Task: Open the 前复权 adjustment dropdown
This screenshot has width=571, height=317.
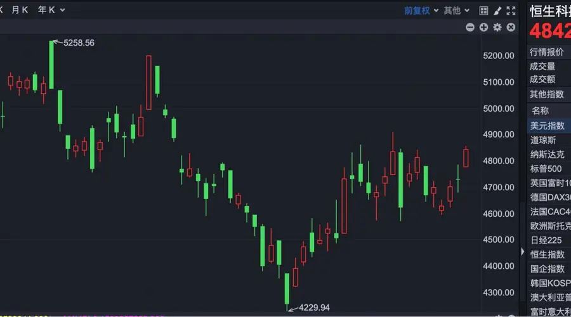Action: (421, 11)
